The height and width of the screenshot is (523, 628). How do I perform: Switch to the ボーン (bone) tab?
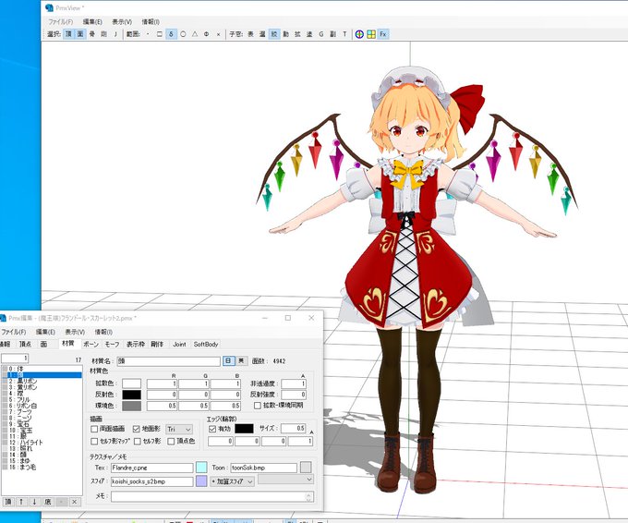[91, 344]
